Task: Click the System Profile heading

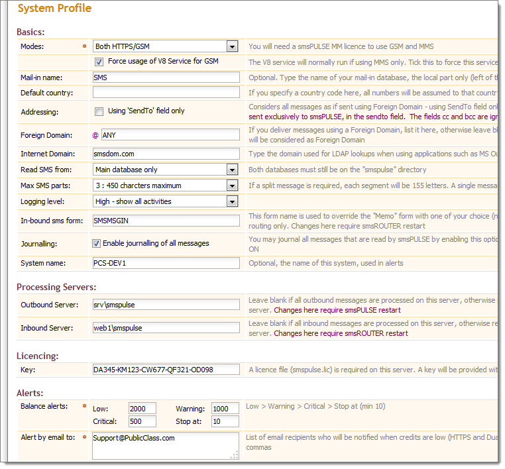Action: point(54,8)
